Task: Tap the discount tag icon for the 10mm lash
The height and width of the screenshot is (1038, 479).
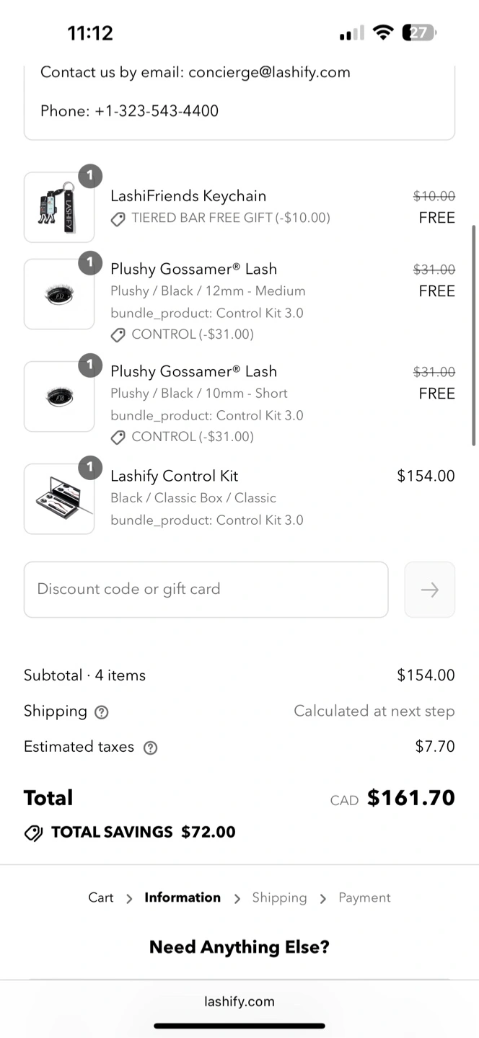Action: coord(118,437)
